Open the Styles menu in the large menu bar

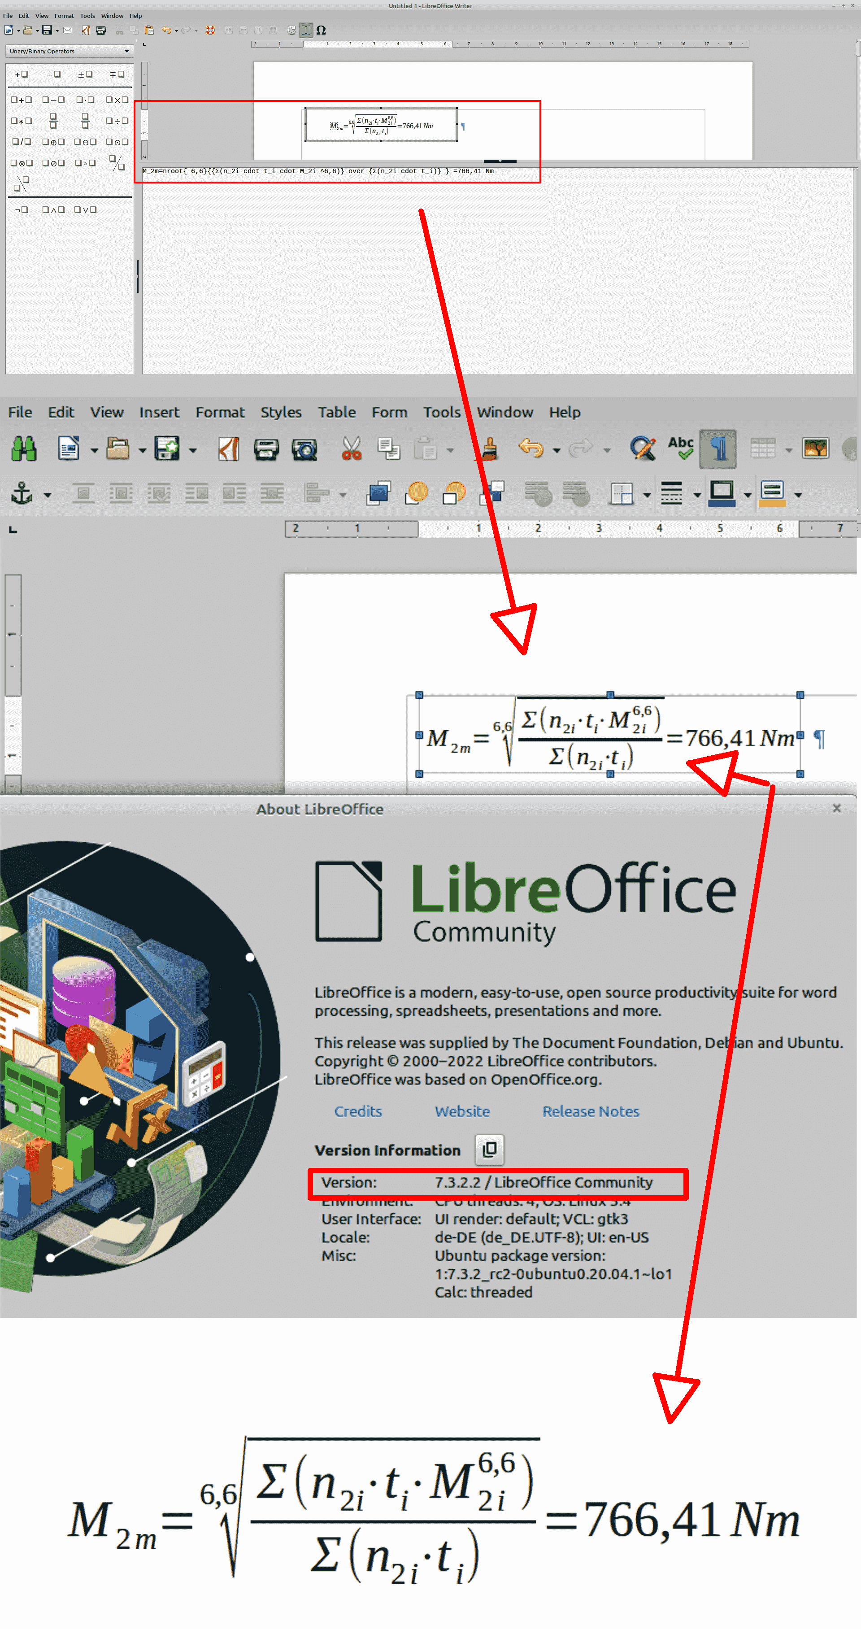281,412
